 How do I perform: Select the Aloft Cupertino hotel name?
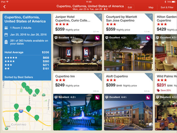(117, 76)
